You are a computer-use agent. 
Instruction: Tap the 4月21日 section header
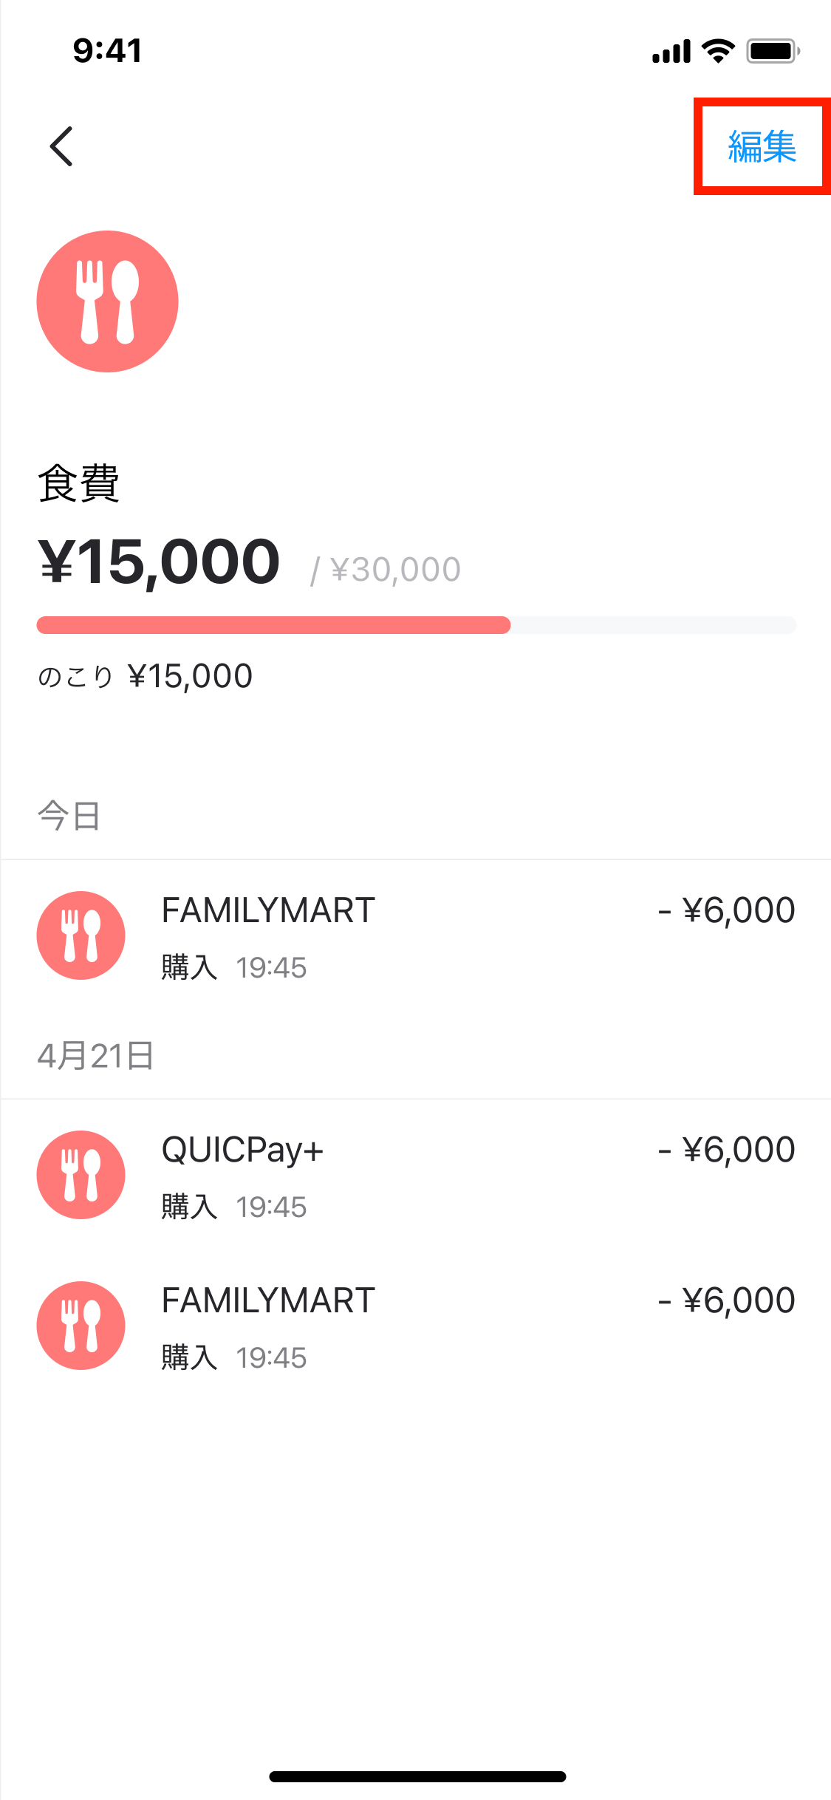click(x=95, y=1056)
